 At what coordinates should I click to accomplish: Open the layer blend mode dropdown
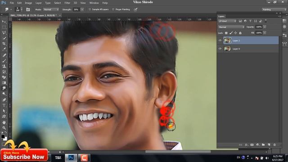point(231,27)
